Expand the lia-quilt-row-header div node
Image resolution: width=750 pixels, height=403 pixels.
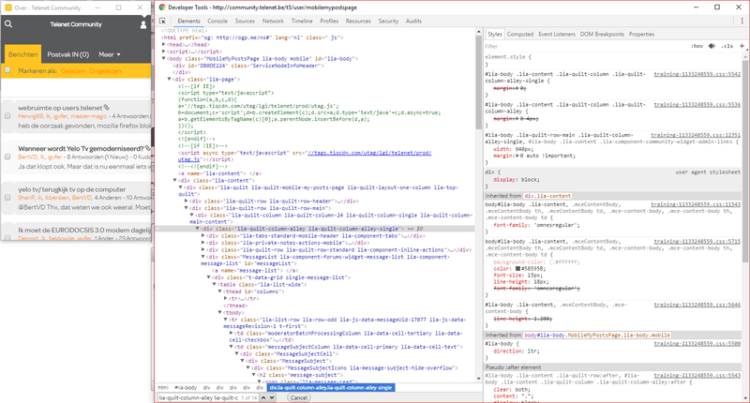tap(186, 201)
